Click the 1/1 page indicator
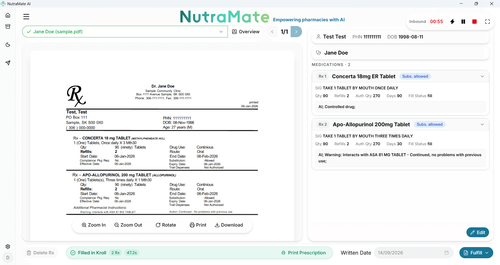 [284, 32]
